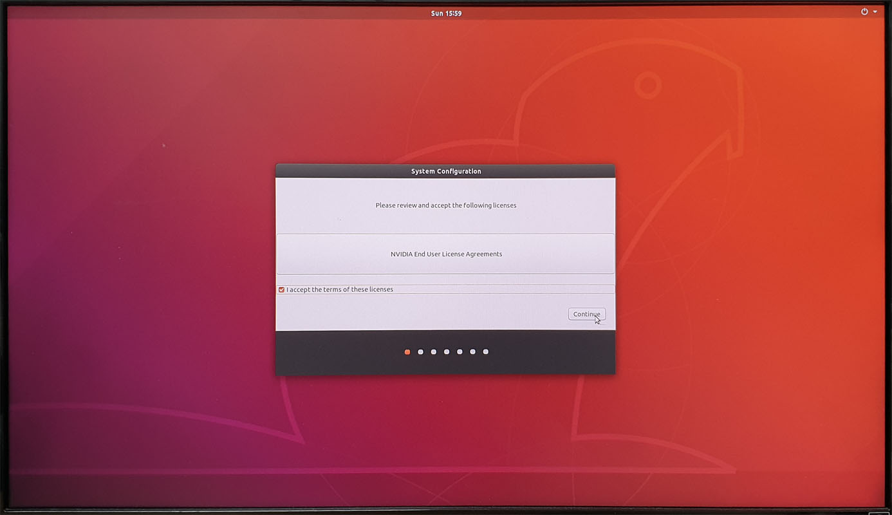892x515 pixels.
Task: Click the Continue button
Action: click(x=586, y=314)
